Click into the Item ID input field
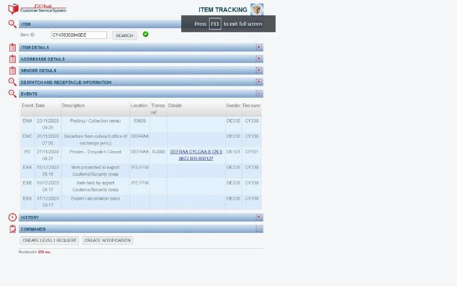This screenshot has height=286, width=457. click(79, 35)
